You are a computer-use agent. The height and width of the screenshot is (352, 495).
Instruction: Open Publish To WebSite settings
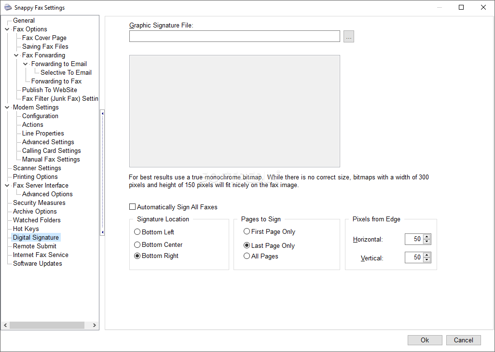coord(50,90)
